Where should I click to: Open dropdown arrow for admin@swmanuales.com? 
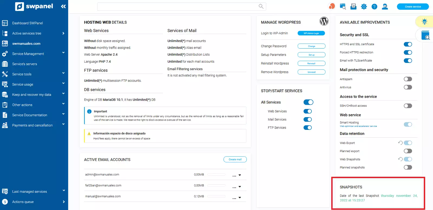(x=240, y=175)
